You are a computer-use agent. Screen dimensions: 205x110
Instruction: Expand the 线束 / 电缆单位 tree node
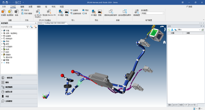(2, 33)
